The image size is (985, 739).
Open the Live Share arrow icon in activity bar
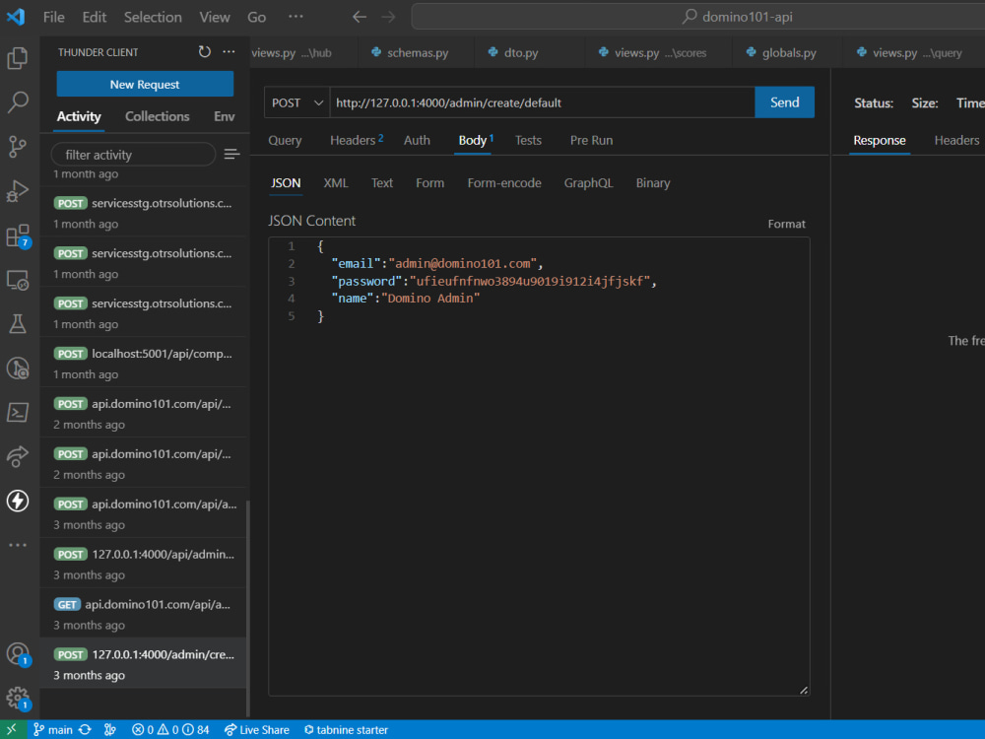point(18,457)
